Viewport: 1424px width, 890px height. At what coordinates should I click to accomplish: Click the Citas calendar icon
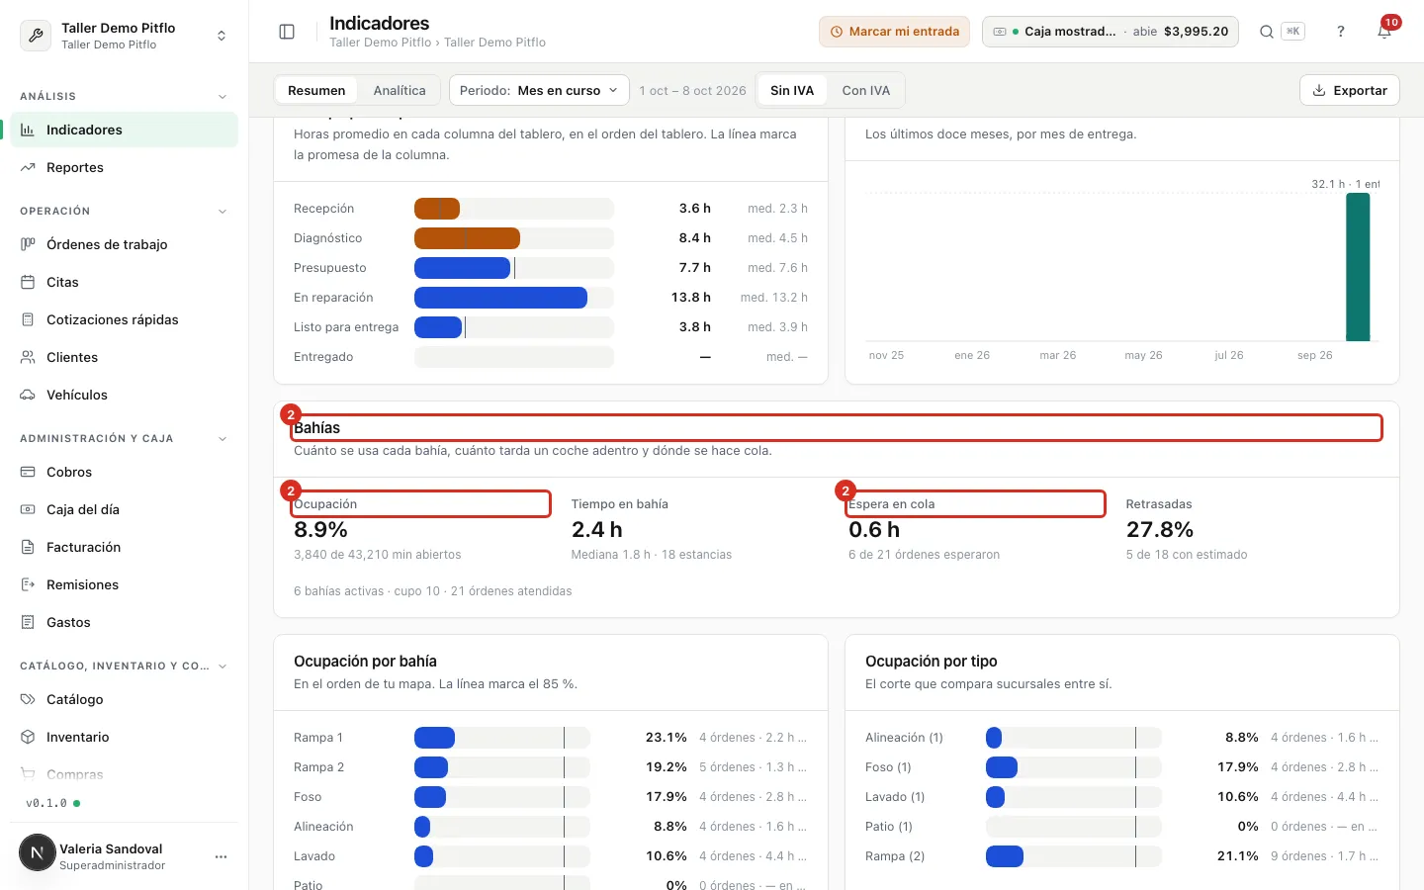tap(28, 282)
